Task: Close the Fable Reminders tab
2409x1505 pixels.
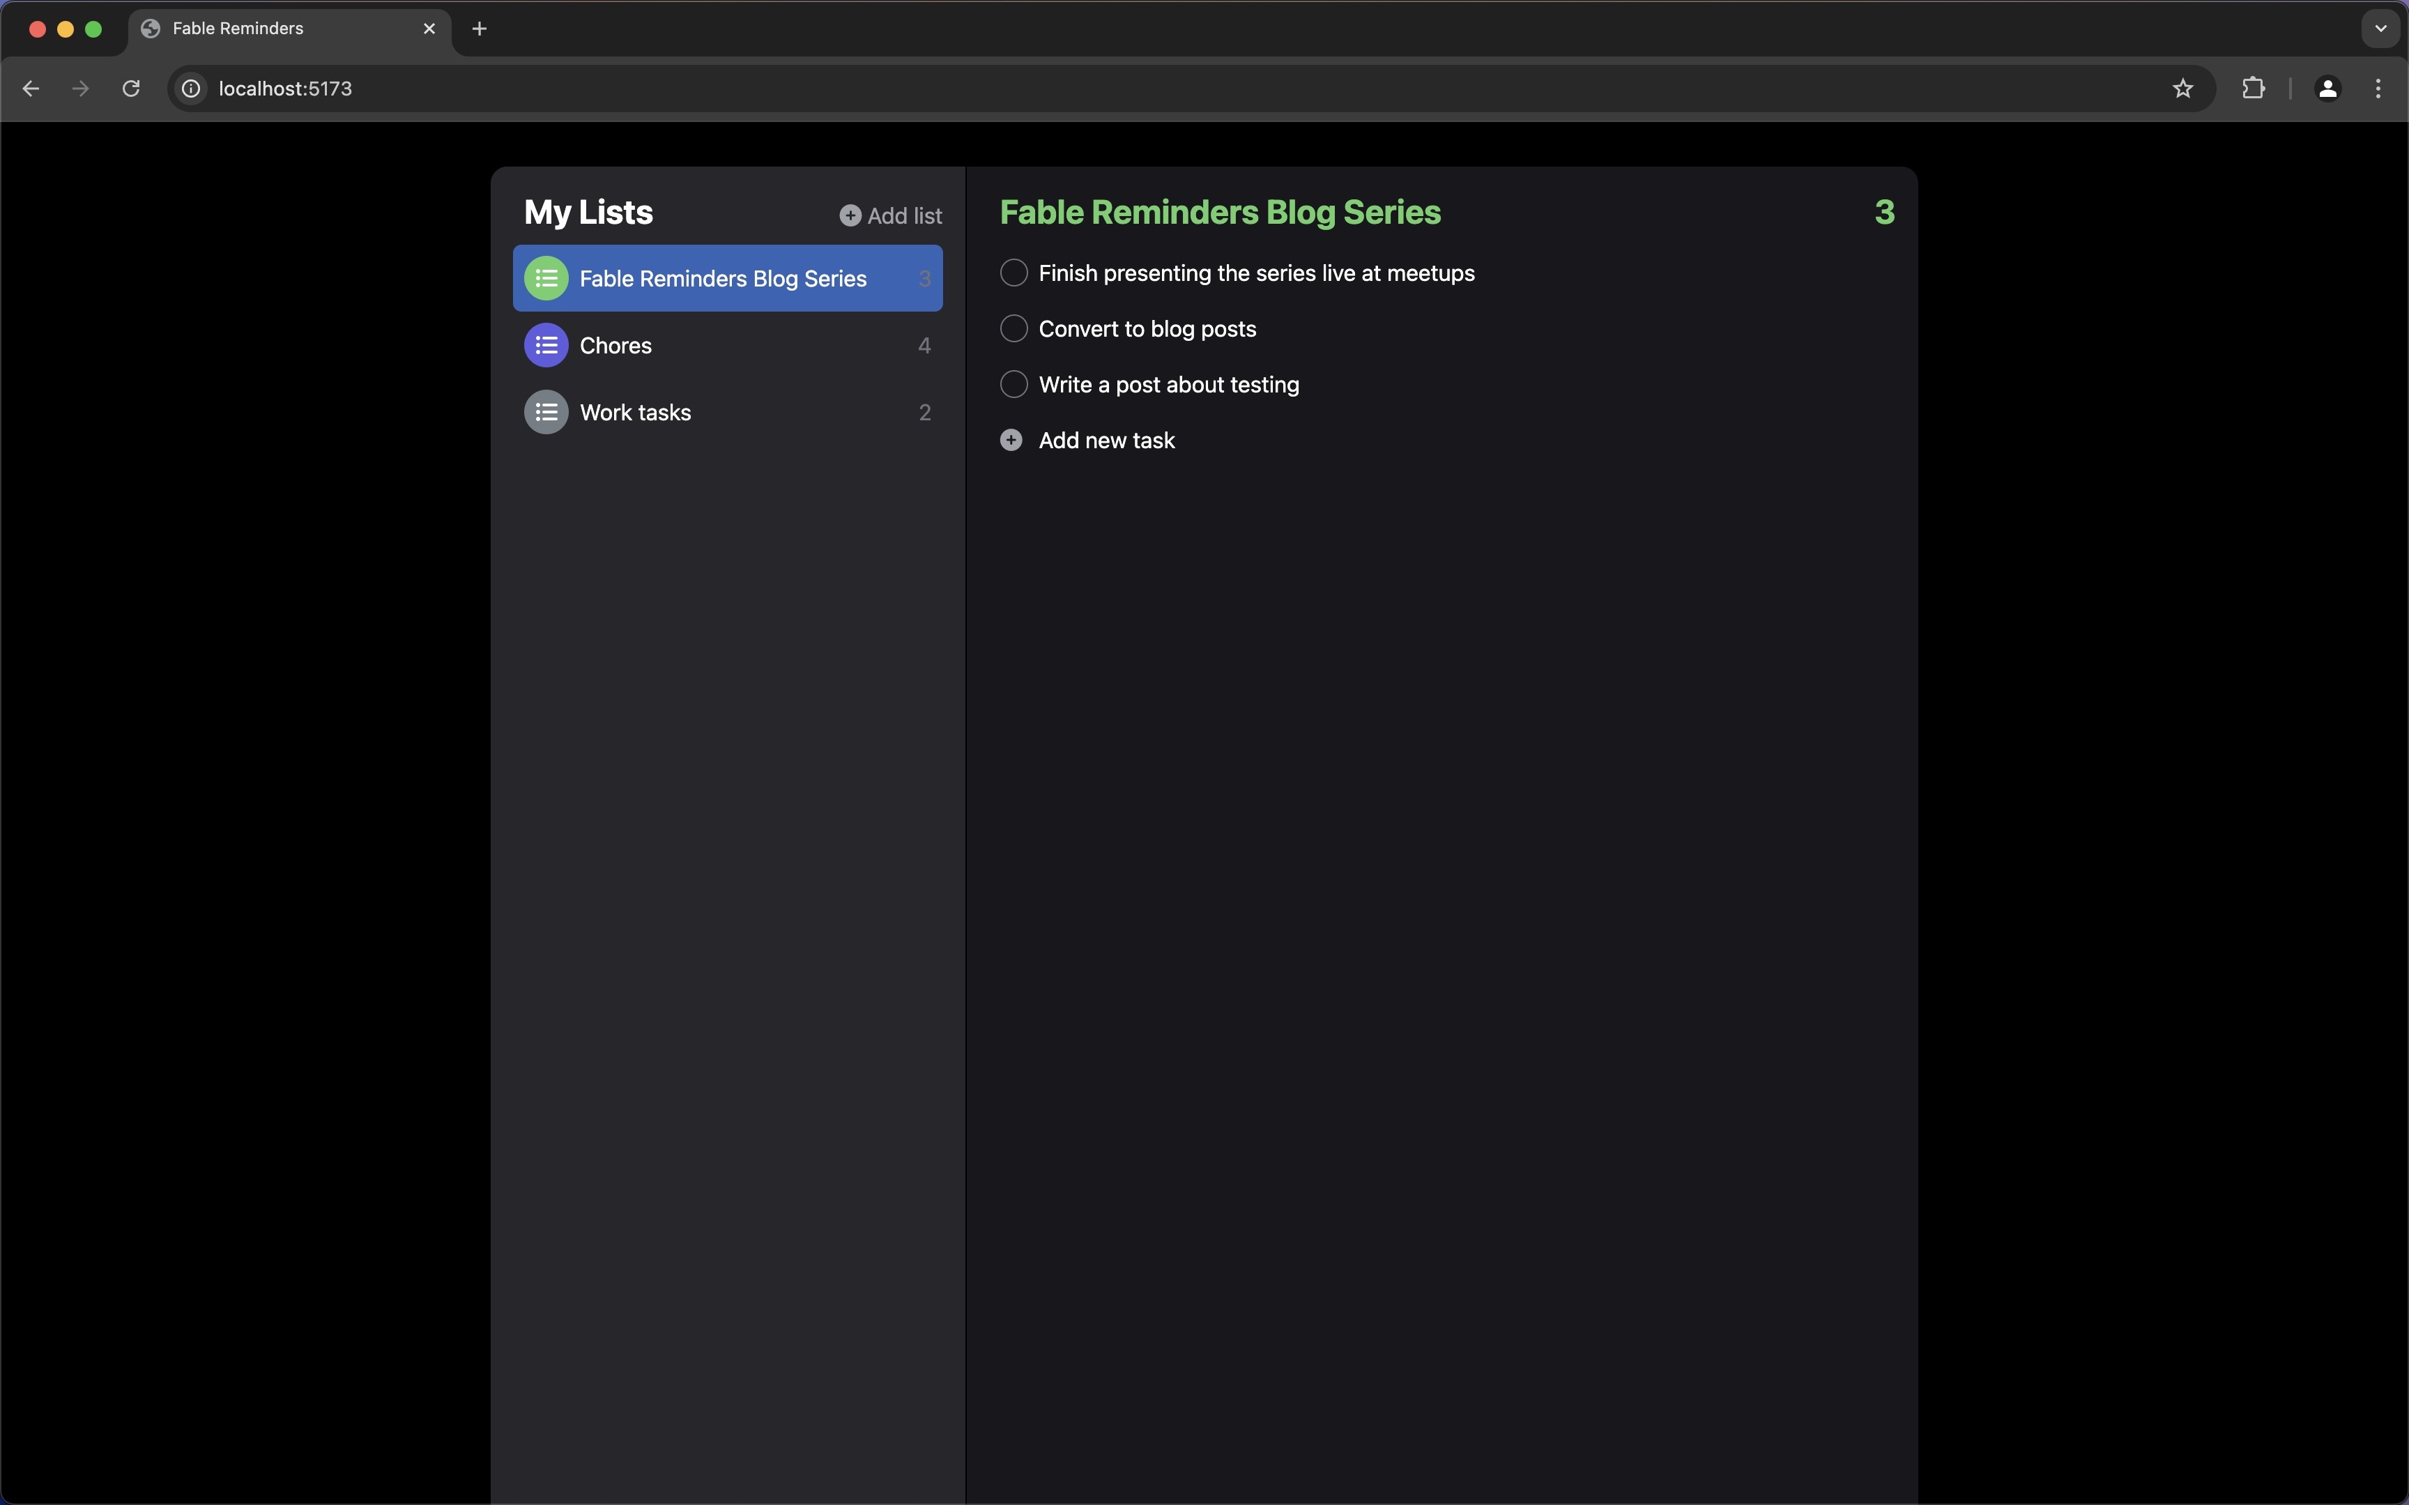Action: pyautogui.click(x=430, y=29)
